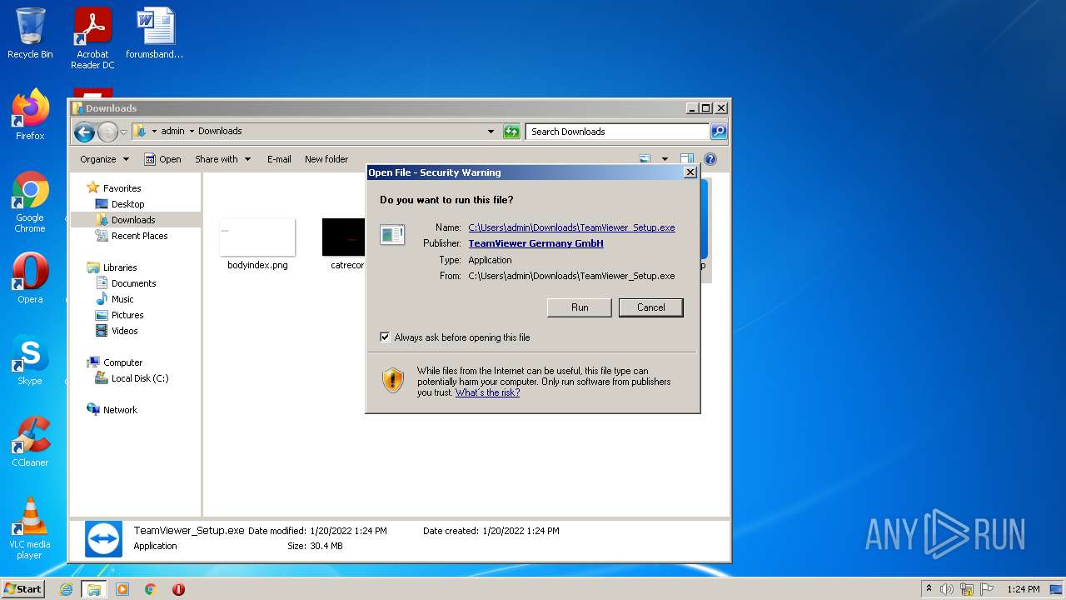
Task: Click New folder in toolbar
Action: [326, 159]
